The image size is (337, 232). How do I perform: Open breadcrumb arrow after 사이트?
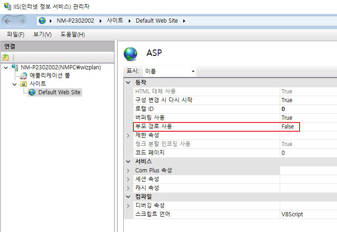pyautogui.click(x=130, y=21)
